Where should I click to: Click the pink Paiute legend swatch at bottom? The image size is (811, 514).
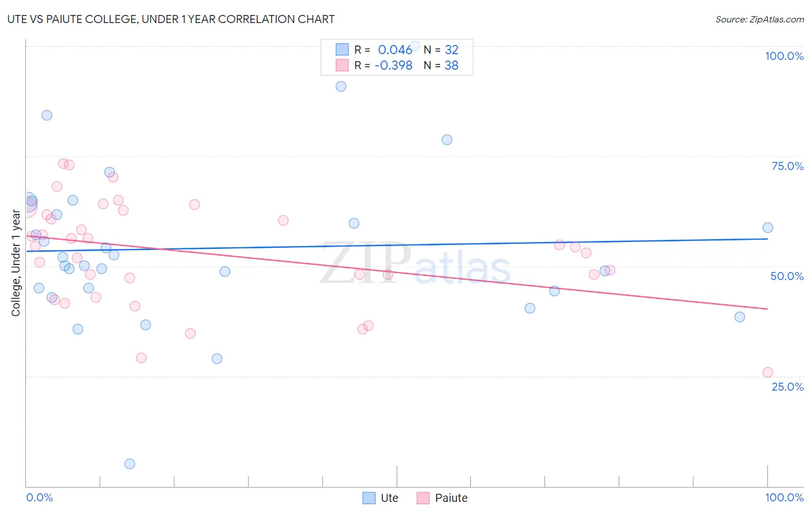(x=423, y=498)
